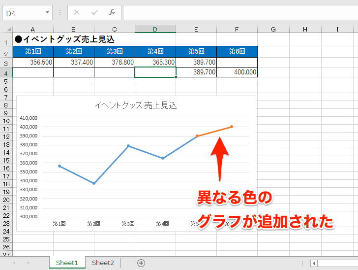Open the Insert Function fx icon
The height and width of the screenshot is (270, 358).
tap(112, 12)
